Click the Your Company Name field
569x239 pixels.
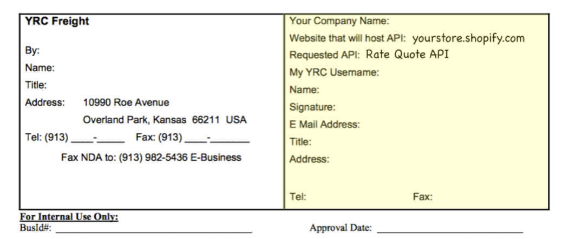click(x=468, y=22)
